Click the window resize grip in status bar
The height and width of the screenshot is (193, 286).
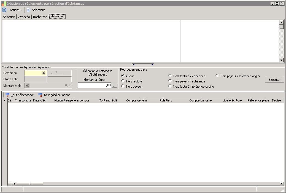pos(282,190)
